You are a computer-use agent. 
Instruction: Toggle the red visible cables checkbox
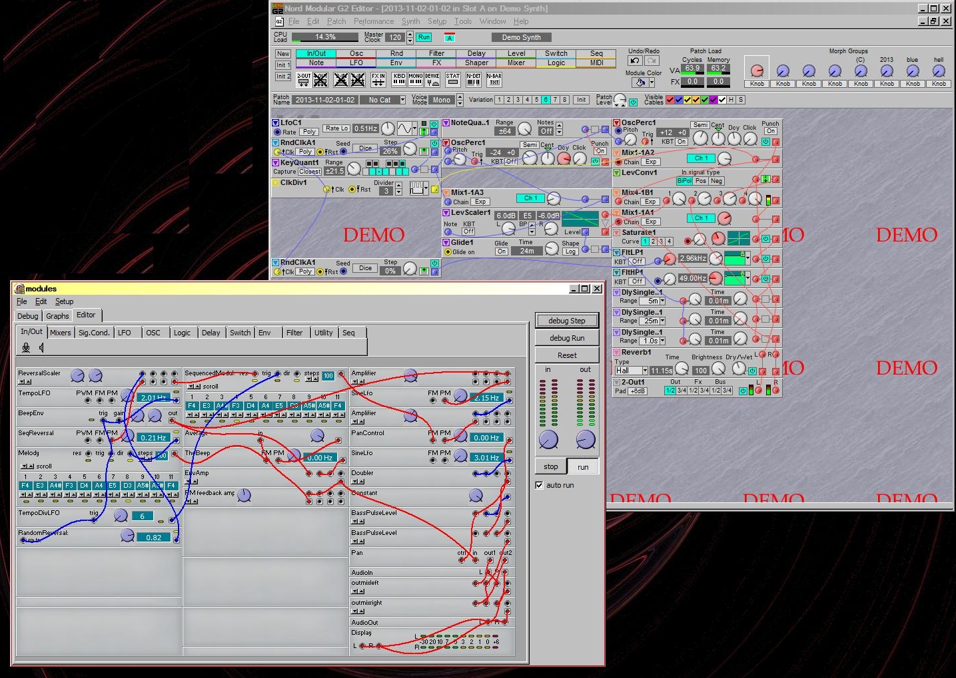670,100
